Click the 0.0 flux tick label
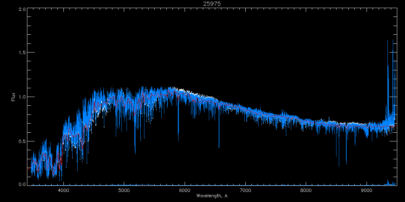The height and width of the screenshot is (202, 405). [22, 184]
